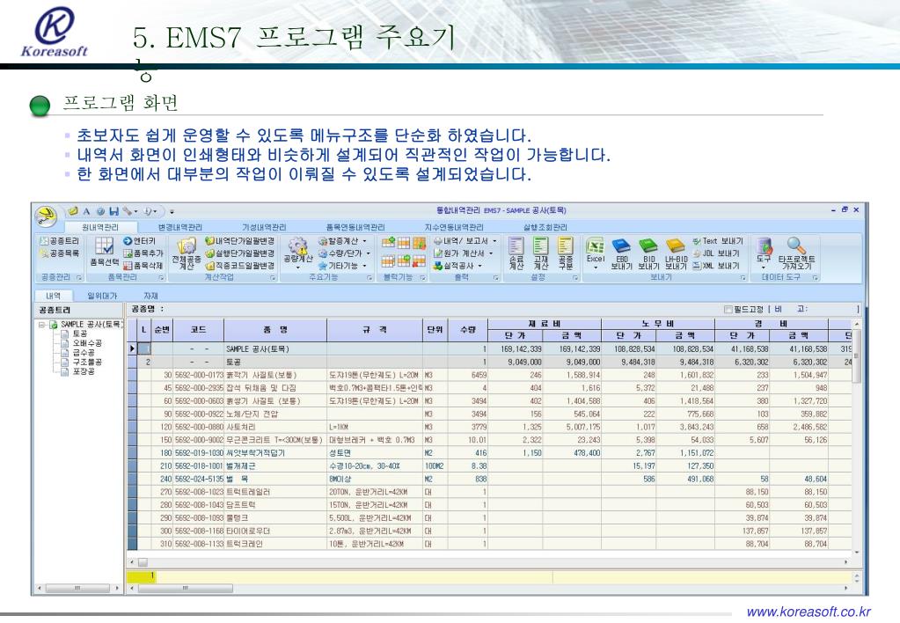This screenshot has height=623, width=900.
Task: Click the help question-mark quick-access icon
Action: coord(100,211)
